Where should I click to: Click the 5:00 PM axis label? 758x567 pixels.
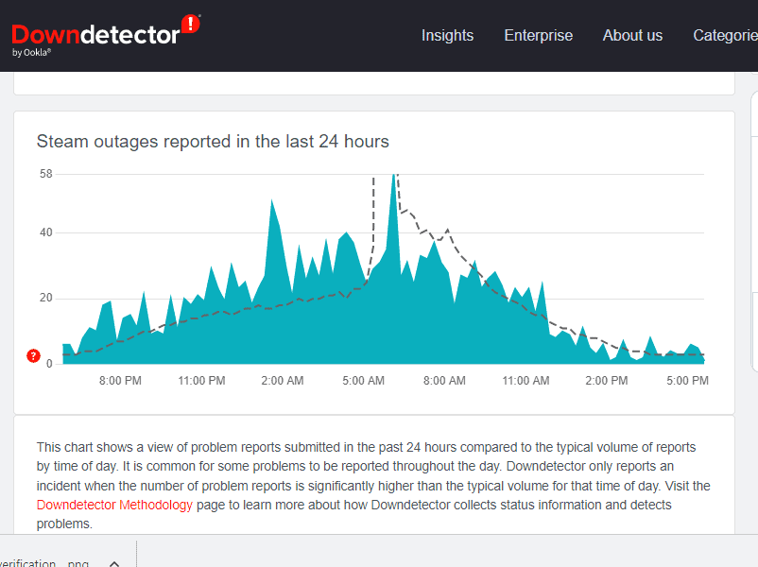687,381
